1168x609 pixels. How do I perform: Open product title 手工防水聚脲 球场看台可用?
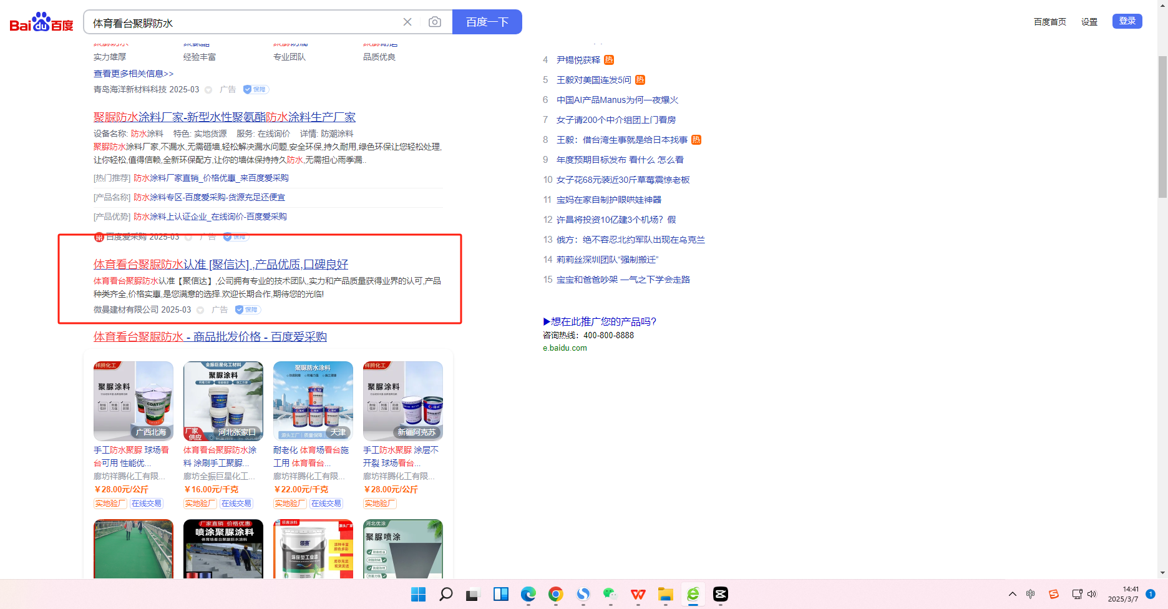pos(131,456)
